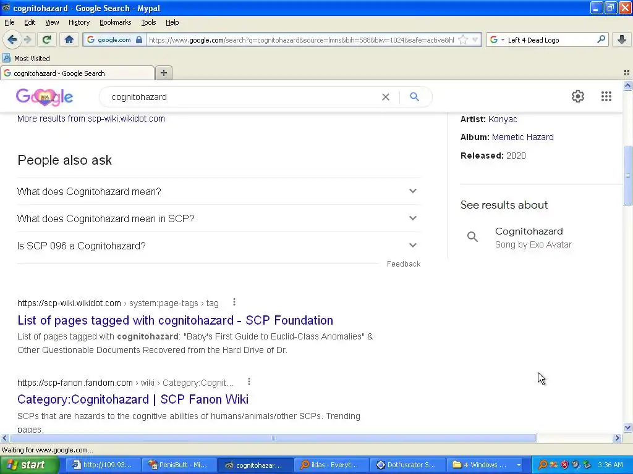This screenshot has width=633, height=474.
Task: Open the Tools menu
Action: (x=148, y=22)
